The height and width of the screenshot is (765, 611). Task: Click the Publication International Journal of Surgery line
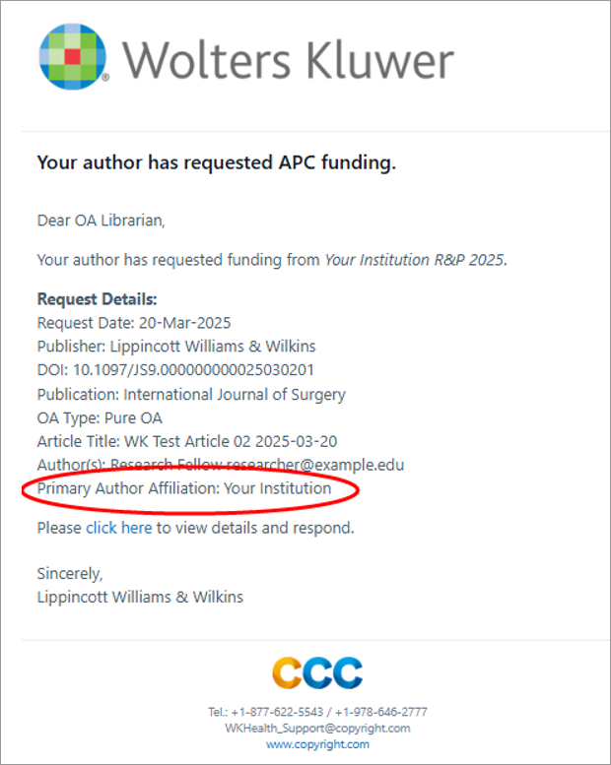pyautogui.click(x=191, y=394)
